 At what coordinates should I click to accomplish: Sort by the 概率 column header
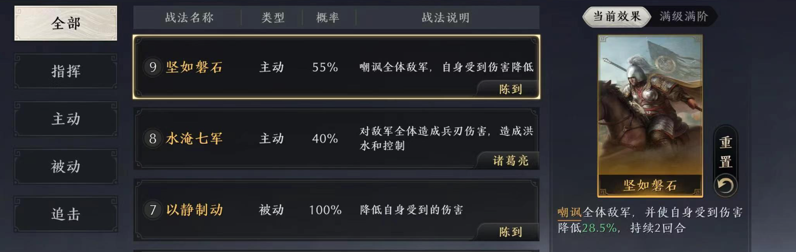click(x=328, y=18)
